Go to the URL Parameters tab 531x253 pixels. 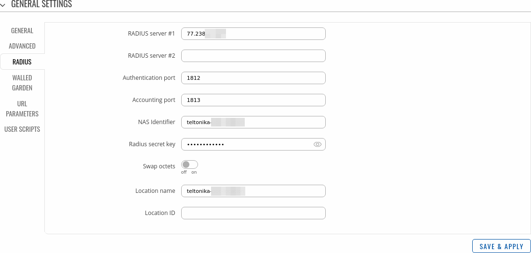(22, 109)
